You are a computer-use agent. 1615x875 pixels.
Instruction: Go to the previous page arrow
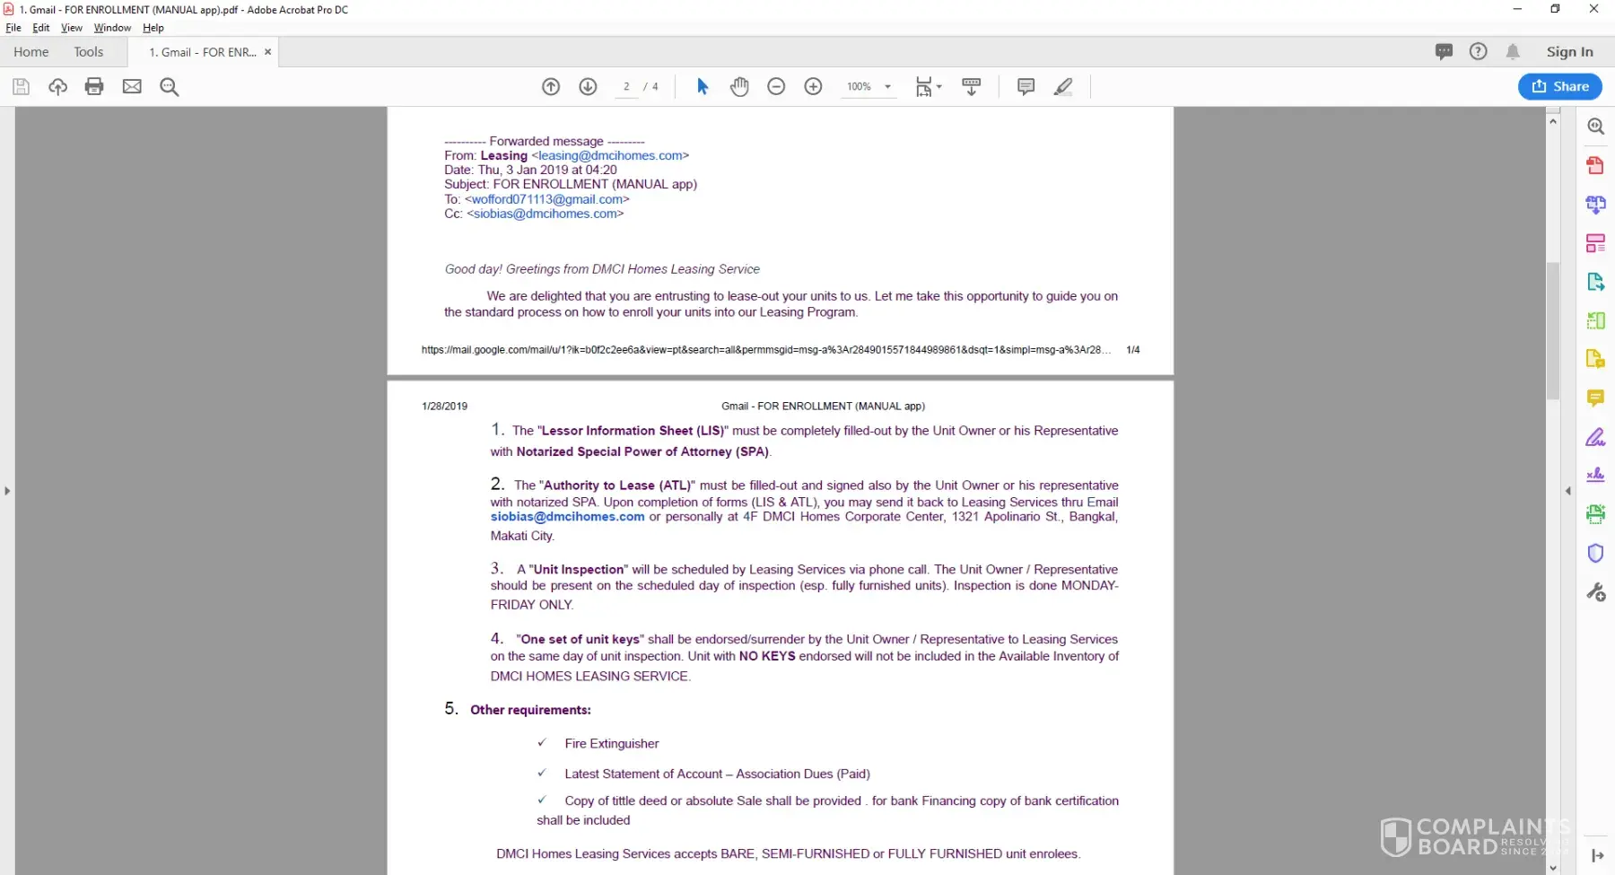[551, 86]
